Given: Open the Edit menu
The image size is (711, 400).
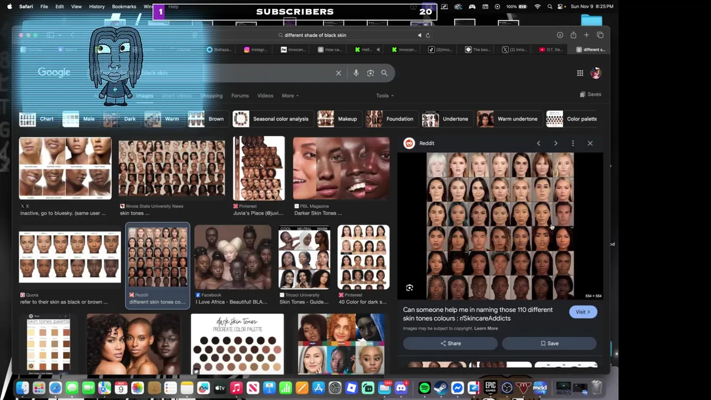Looking at the screenshot, I should 59,7.
